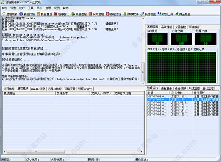Switch to the 流量监控 tab
The width and height of the screenshot is (221, 162).
coord(180,27)
